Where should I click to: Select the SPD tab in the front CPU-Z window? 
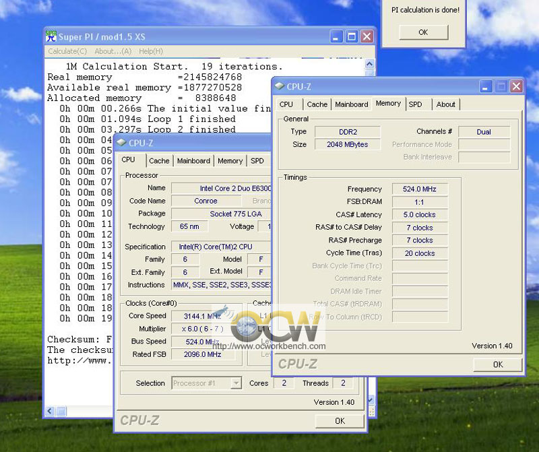[x=415, y=104]
